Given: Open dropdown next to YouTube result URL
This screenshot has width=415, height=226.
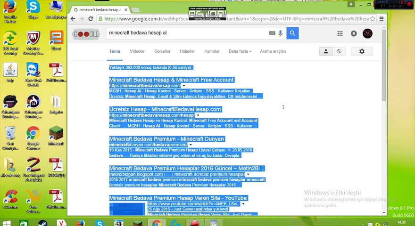Looking at the screenshot, I should (x=243, y=204).
